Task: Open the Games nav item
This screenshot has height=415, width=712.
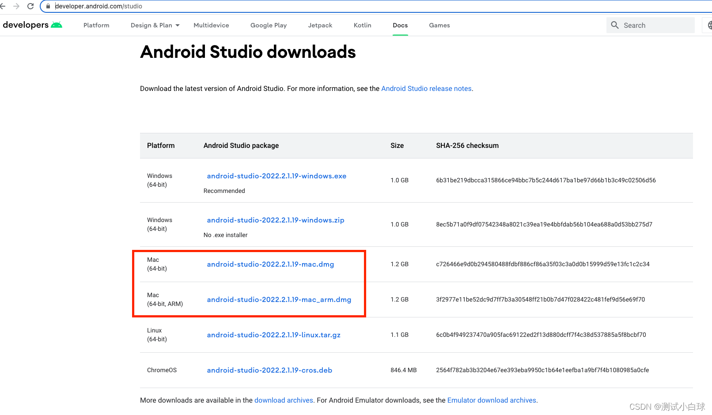Action: coord(439,25)
